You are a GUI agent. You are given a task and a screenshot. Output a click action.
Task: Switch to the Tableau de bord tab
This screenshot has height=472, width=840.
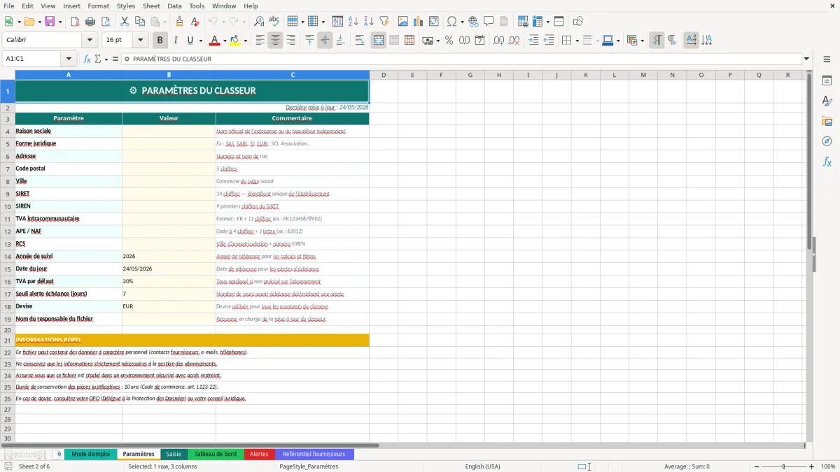[x=216, y=454]
